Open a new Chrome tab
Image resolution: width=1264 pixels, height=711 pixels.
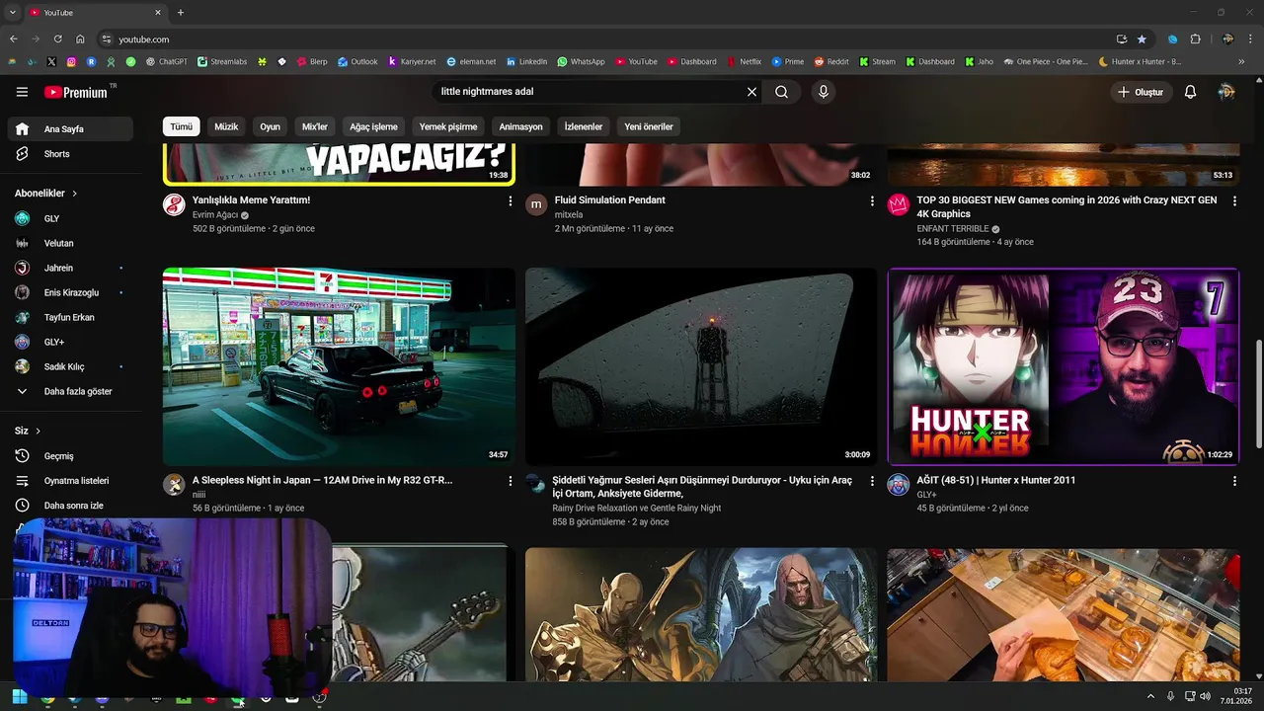181,13
